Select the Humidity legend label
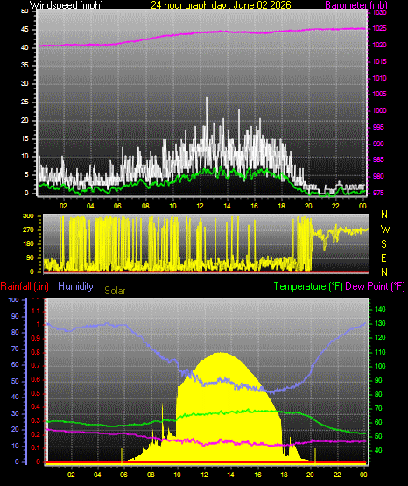Screen dimensions: 408x486 [75, 286]
